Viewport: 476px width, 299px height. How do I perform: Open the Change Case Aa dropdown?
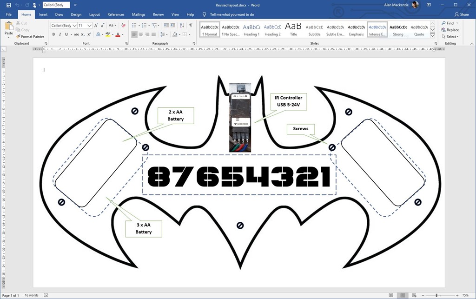[112, 26]
